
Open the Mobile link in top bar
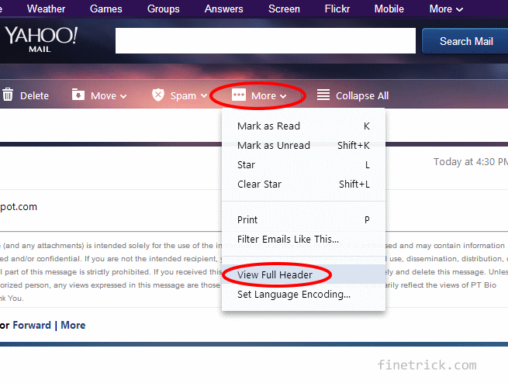[x=389, y=9]
